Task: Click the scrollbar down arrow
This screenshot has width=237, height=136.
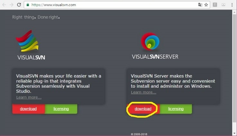Action: click(234, 133)
